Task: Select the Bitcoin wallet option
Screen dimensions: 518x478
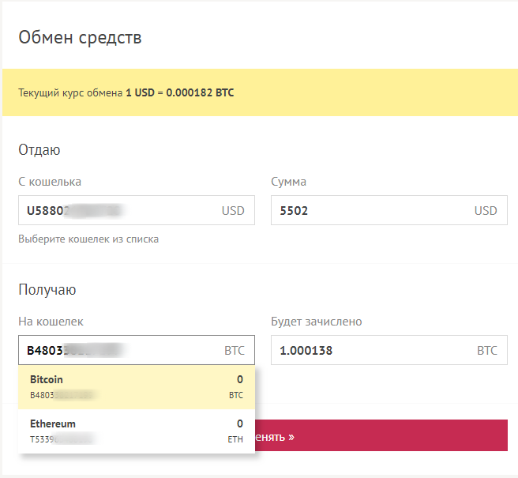Action: [x=137, y=387]
